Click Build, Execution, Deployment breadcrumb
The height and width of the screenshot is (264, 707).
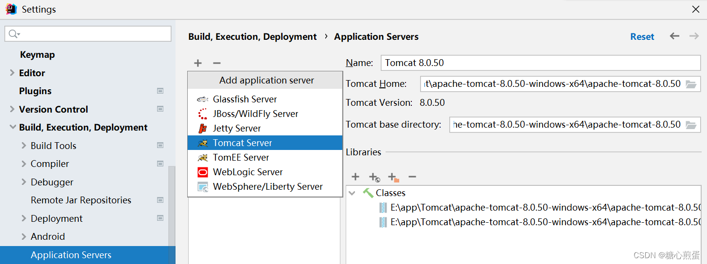[252, 36]
